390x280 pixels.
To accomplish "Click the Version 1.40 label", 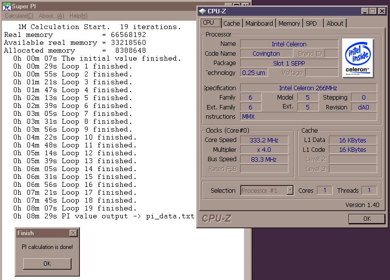I will coord(362,205).
